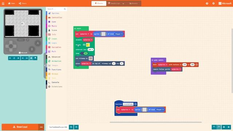Search blocks in the search field
This screenshot has height=131, width=233.
[x=56, y=9]
